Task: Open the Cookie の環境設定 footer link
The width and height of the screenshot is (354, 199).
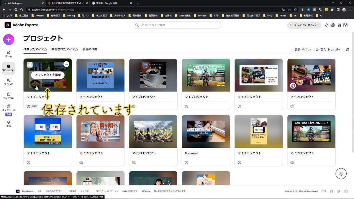Action: (130, 191)
